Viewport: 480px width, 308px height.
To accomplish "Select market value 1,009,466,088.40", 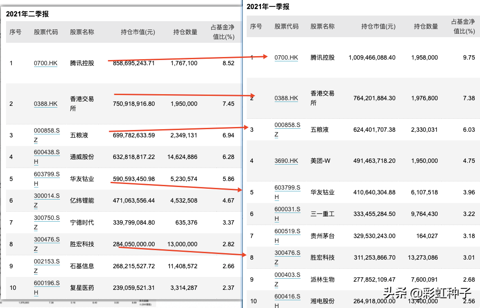I will 372,58.
